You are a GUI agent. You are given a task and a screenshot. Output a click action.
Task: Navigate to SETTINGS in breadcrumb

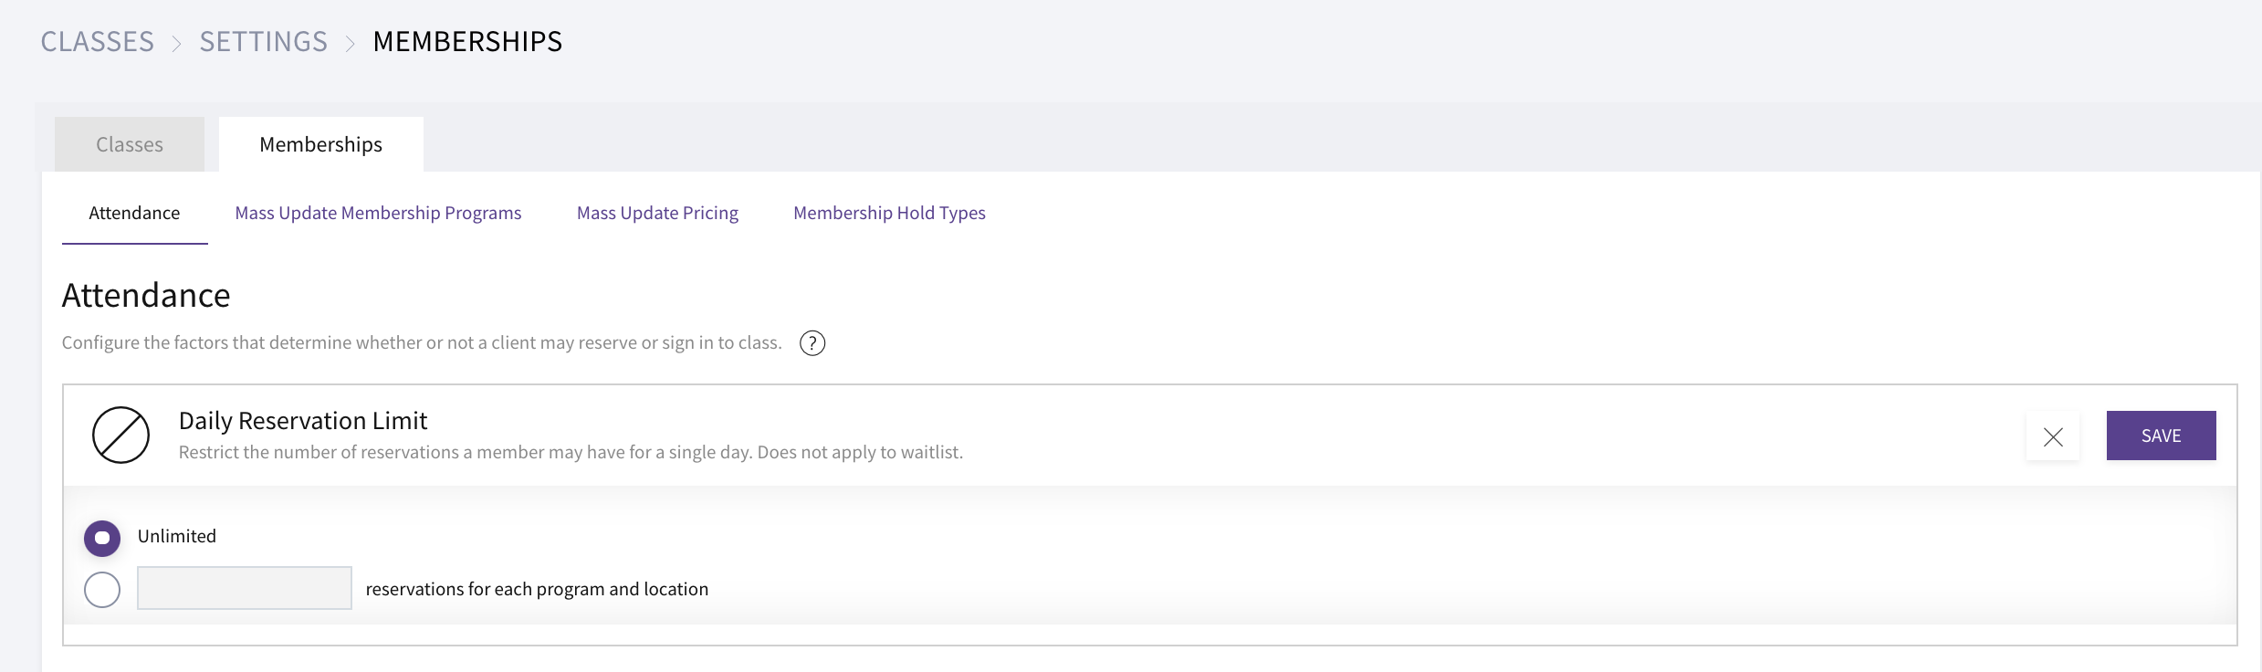pyautogui.click(x=264, y=41)
